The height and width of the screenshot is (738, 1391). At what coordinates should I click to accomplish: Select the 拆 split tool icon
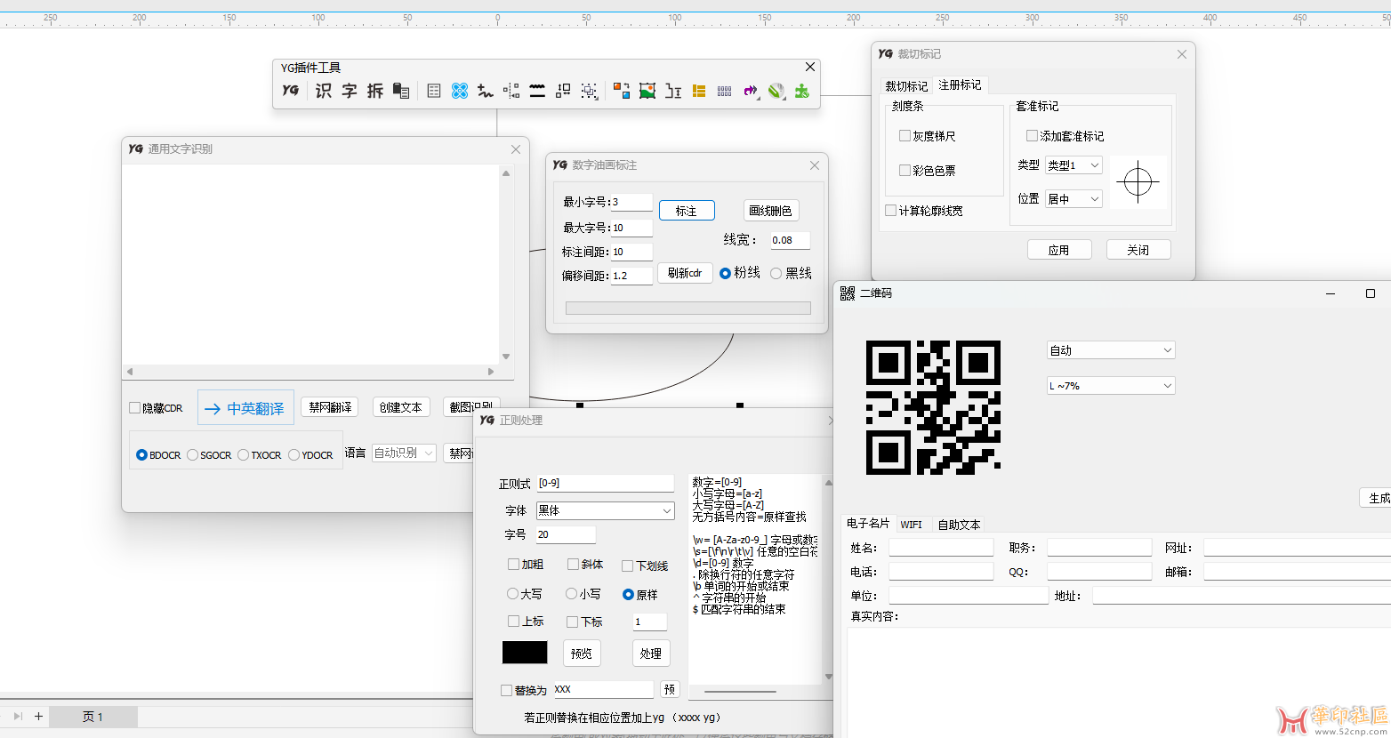(375, 91)
